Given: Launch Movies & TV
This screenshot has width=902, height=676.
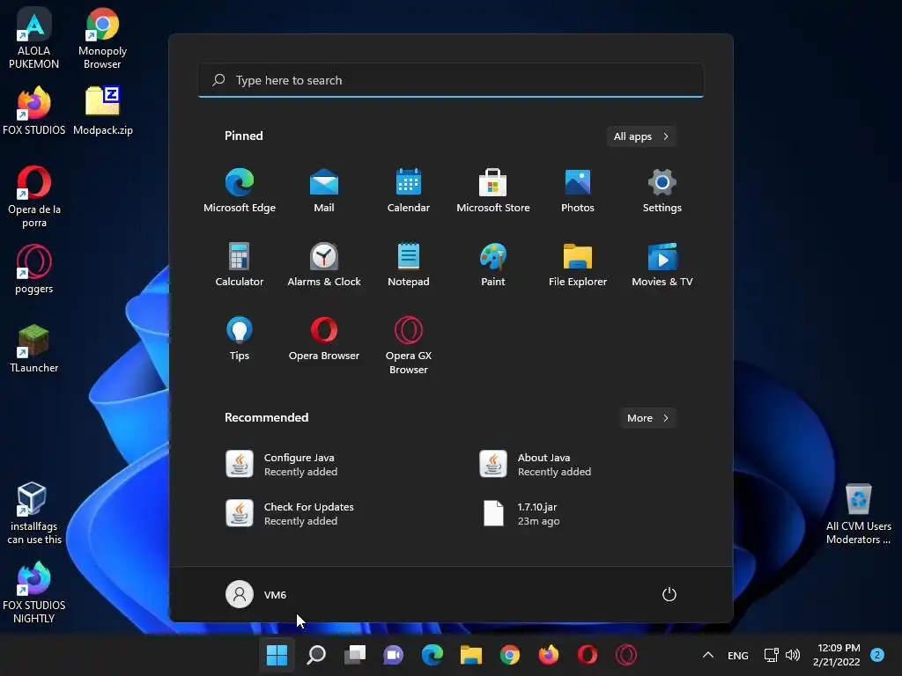Looking at the screenshot, I should (x=662, y=264).
